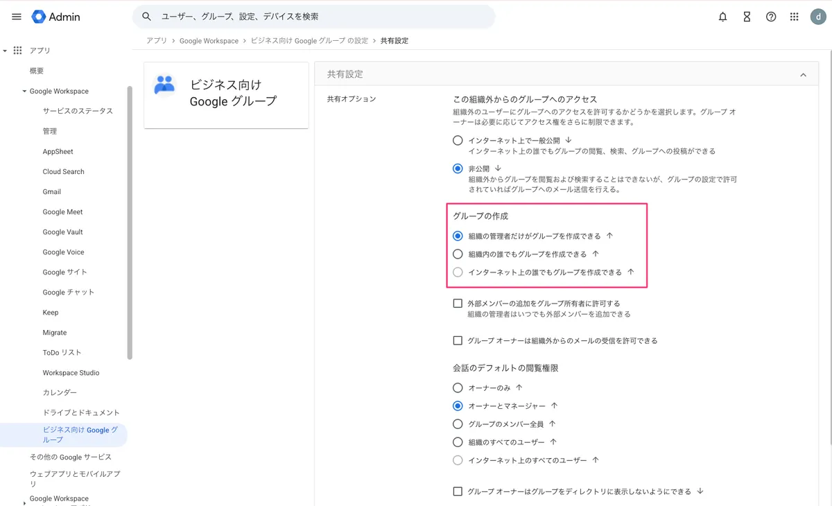Open Keep in the sidebar
This screenshot has height=506, width=832.
pyautogui.click(x=51, y=313)
